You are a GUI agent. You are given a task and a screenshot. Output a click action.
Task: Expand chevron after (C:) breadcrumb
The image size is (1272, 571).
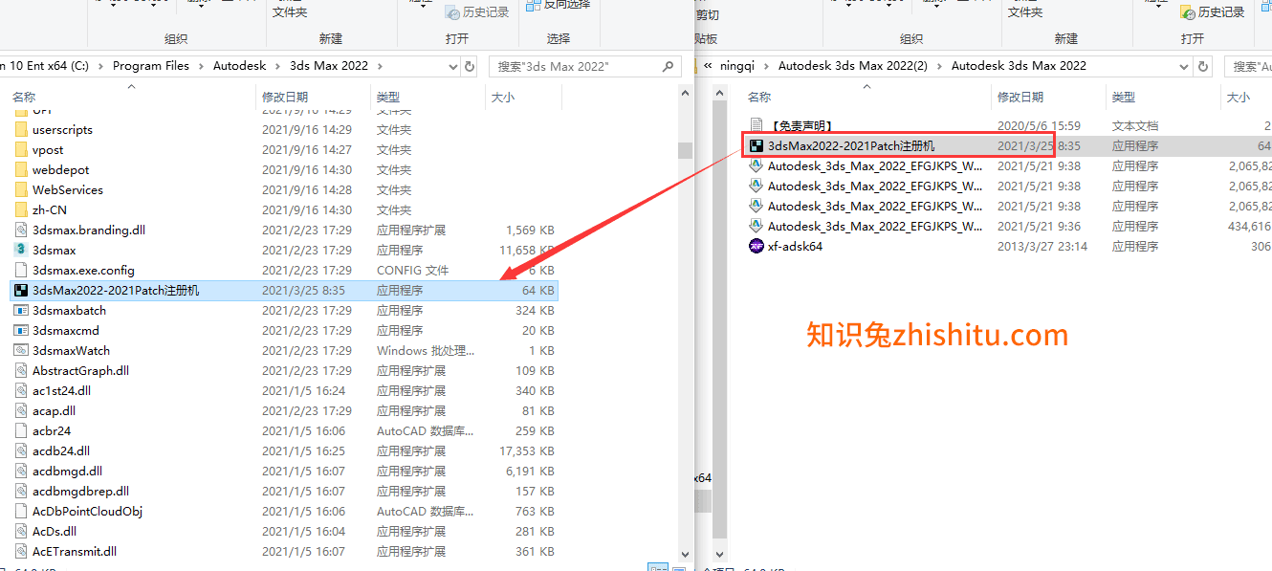101,67
